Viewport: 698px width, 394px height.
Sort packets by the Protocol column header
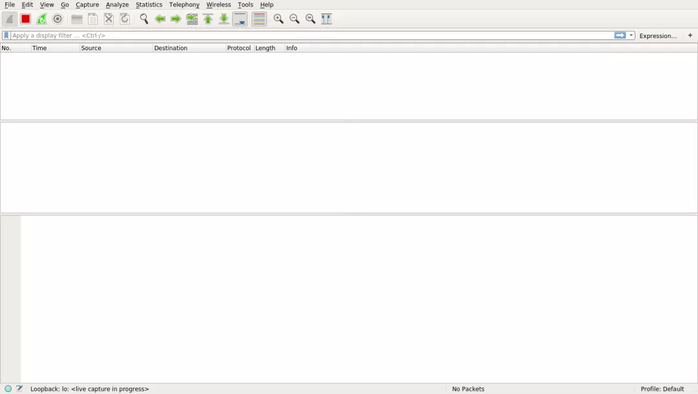(x=239, y=48)
